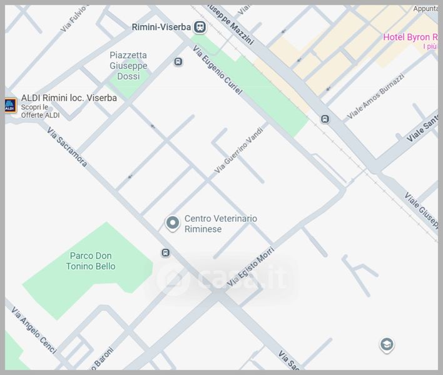Click bus stop icon by Viale Amos Burnazzi

pyautogui.click(x=325, y=119)
